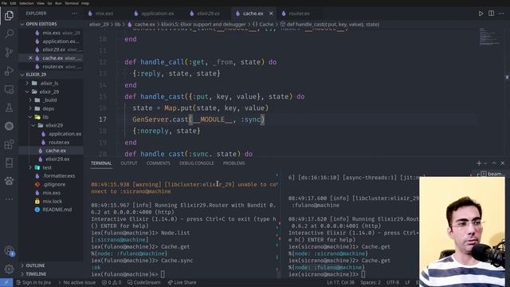Open the Source Control view
Image resolution: width=510 pixels, height=287 pixels.
point(9,52)
